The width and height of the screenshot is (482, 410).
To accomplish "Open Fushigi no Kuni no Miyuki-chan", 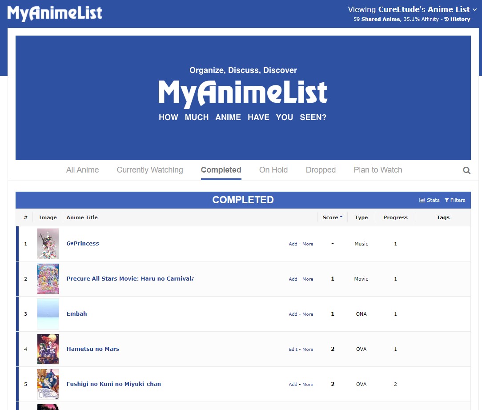I will [x=113, y=384].
